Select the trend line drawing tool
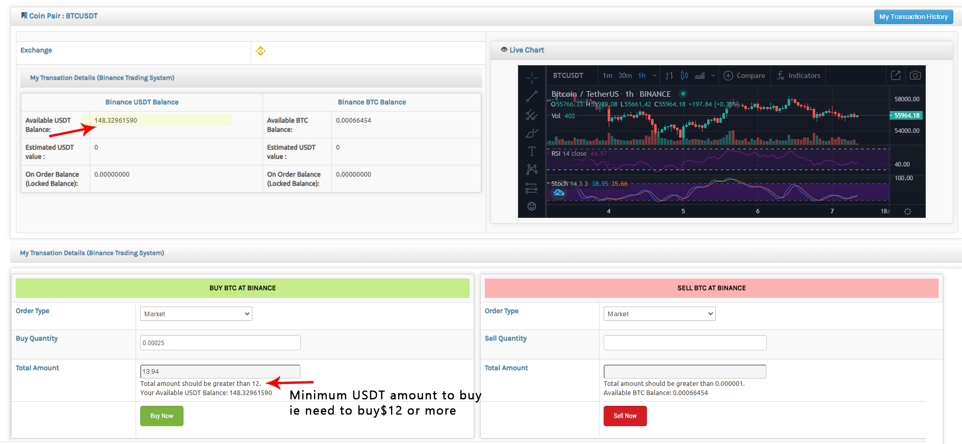The width and height of the screenshot is (962, 444). (x=532, y=96)
